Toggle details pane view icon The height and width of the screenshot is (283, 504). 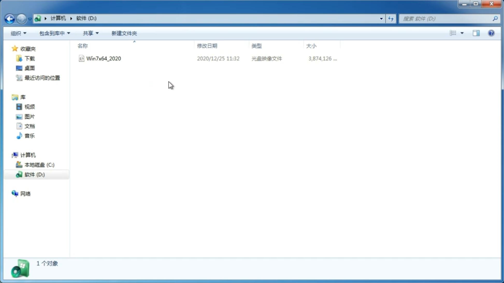click(476, 33)
